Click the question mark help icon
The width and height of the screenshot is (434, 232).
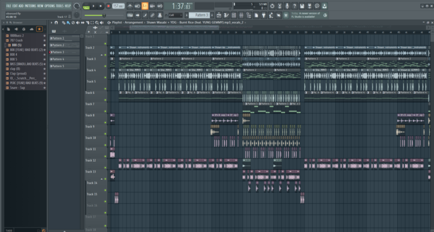click(x=295, y=6)
